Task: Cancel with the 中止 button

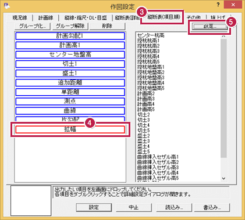Action: 134,207
